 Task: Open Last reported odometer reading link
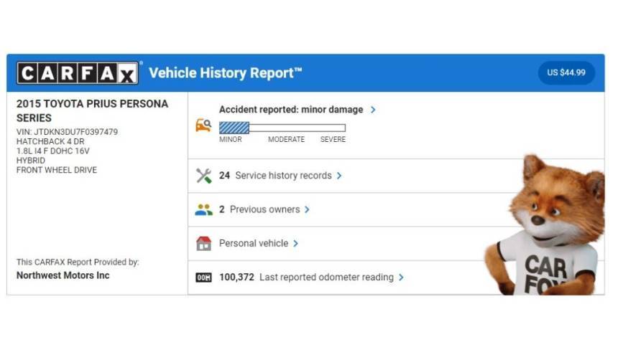click(x=326, y=277)
